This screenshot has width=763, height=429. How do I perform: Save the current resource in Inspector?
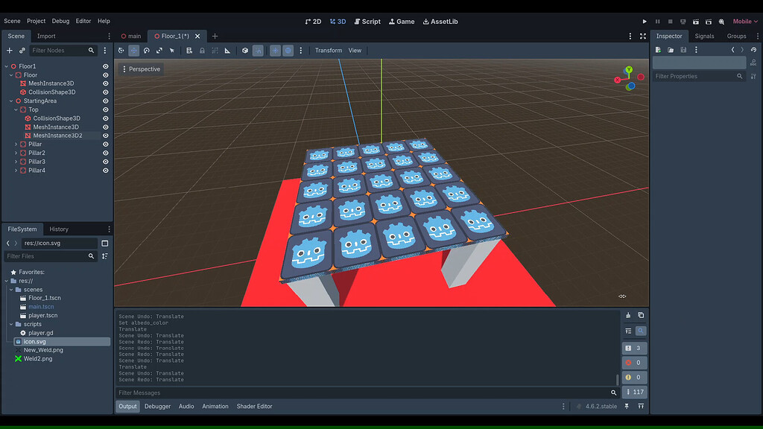click(683, 50)
